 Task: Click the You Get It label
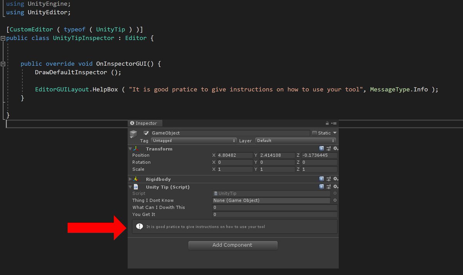(x=144, y=214)
